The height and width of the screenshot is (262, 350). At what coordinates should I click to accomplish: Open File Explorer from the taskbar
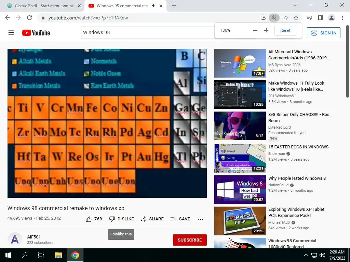(x=58, y=255)
